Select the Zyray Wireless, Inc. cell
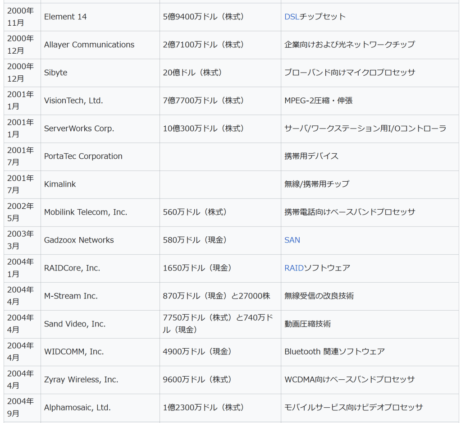This screenshot has height=423, width=461. [x=81, y=380]
